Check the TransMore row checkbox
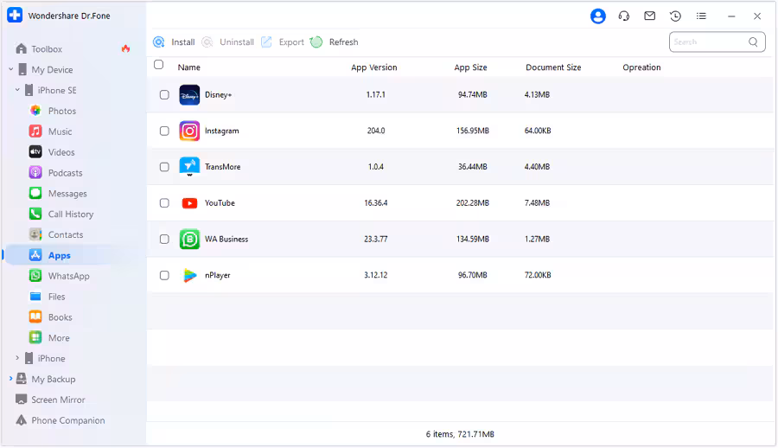 click(164, 167)
